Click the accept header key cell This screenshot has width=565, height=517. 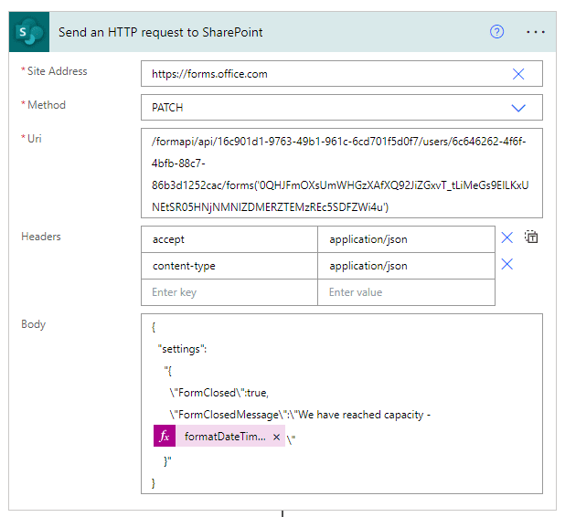(229, 239)
